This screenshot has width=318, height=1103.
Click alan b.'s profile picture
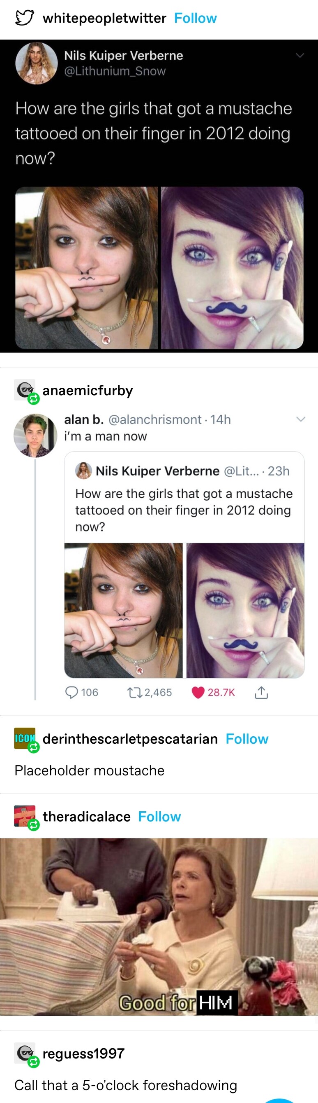pyautogui.click(x=35, y=435)
